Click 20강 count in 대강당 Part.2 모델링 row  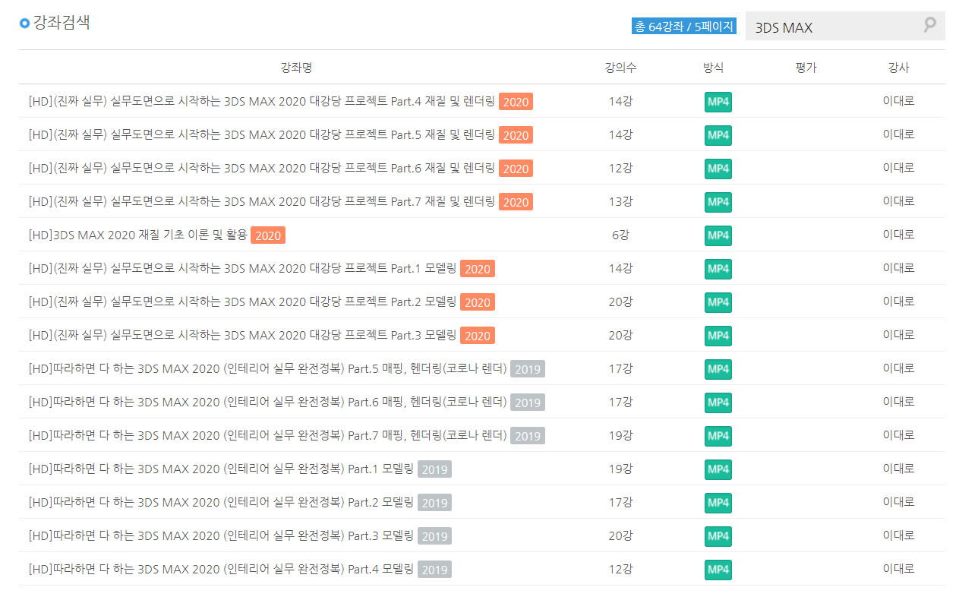[620, 302]
